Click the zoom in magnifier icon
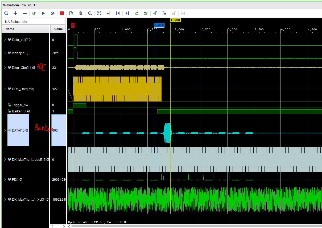Image resolution: width=322 pixels, height=228 pixels. coord(81,13)
